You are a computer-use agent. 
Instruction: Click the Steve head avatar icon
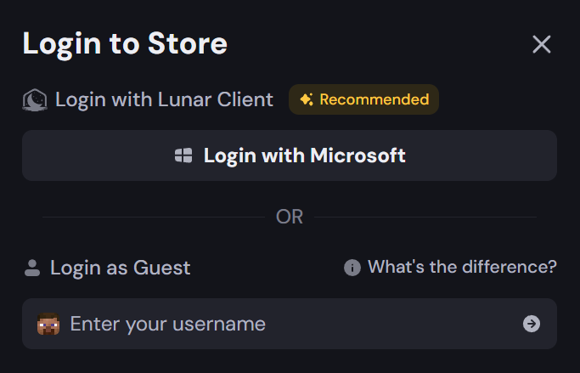(48, 324)
